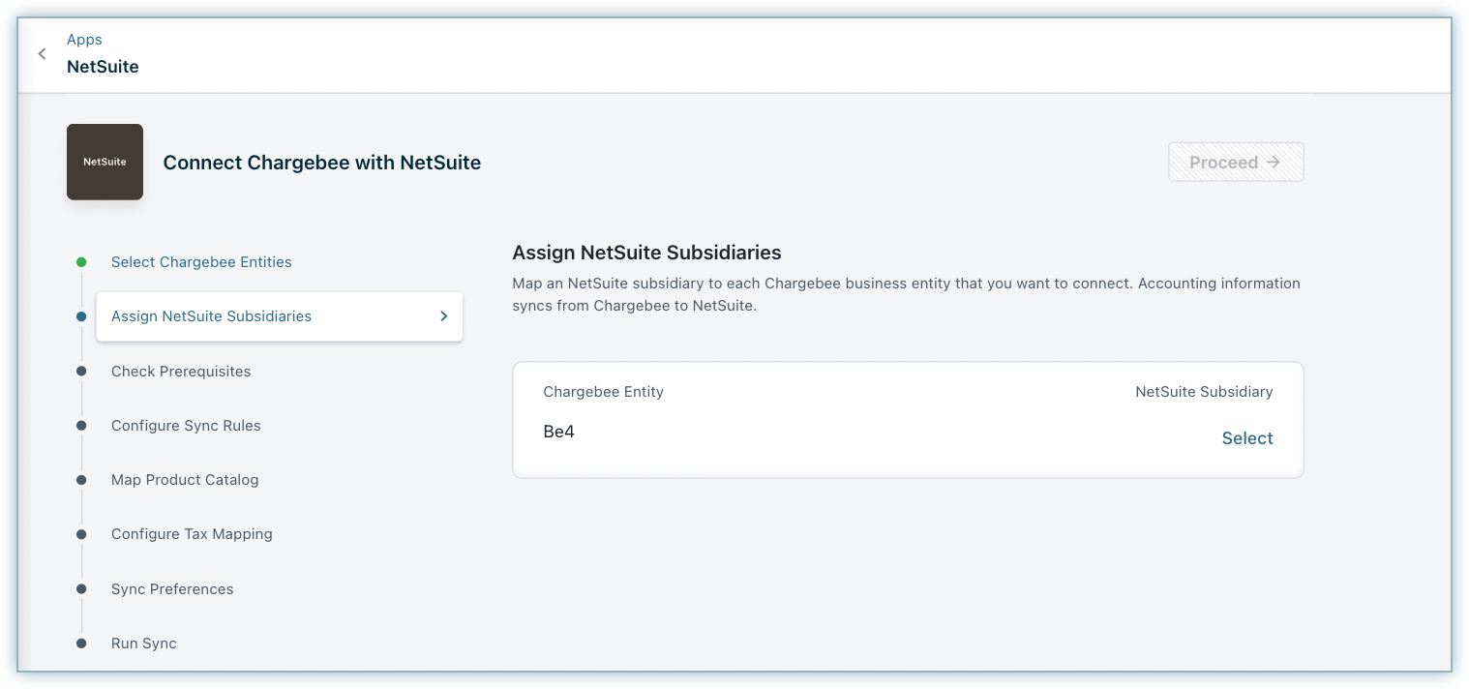Image resolution: width=1469 pixels, height=689 pixels.
Task: Click the NetSuite logo tile
Action: tap(105, 162)
